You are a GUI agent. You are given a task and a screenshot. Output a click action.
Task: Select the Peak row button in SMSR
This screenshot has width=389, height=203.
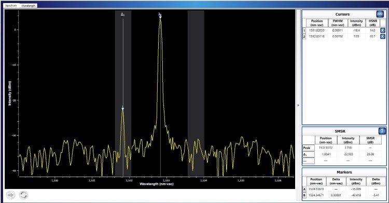click(309, 148)
